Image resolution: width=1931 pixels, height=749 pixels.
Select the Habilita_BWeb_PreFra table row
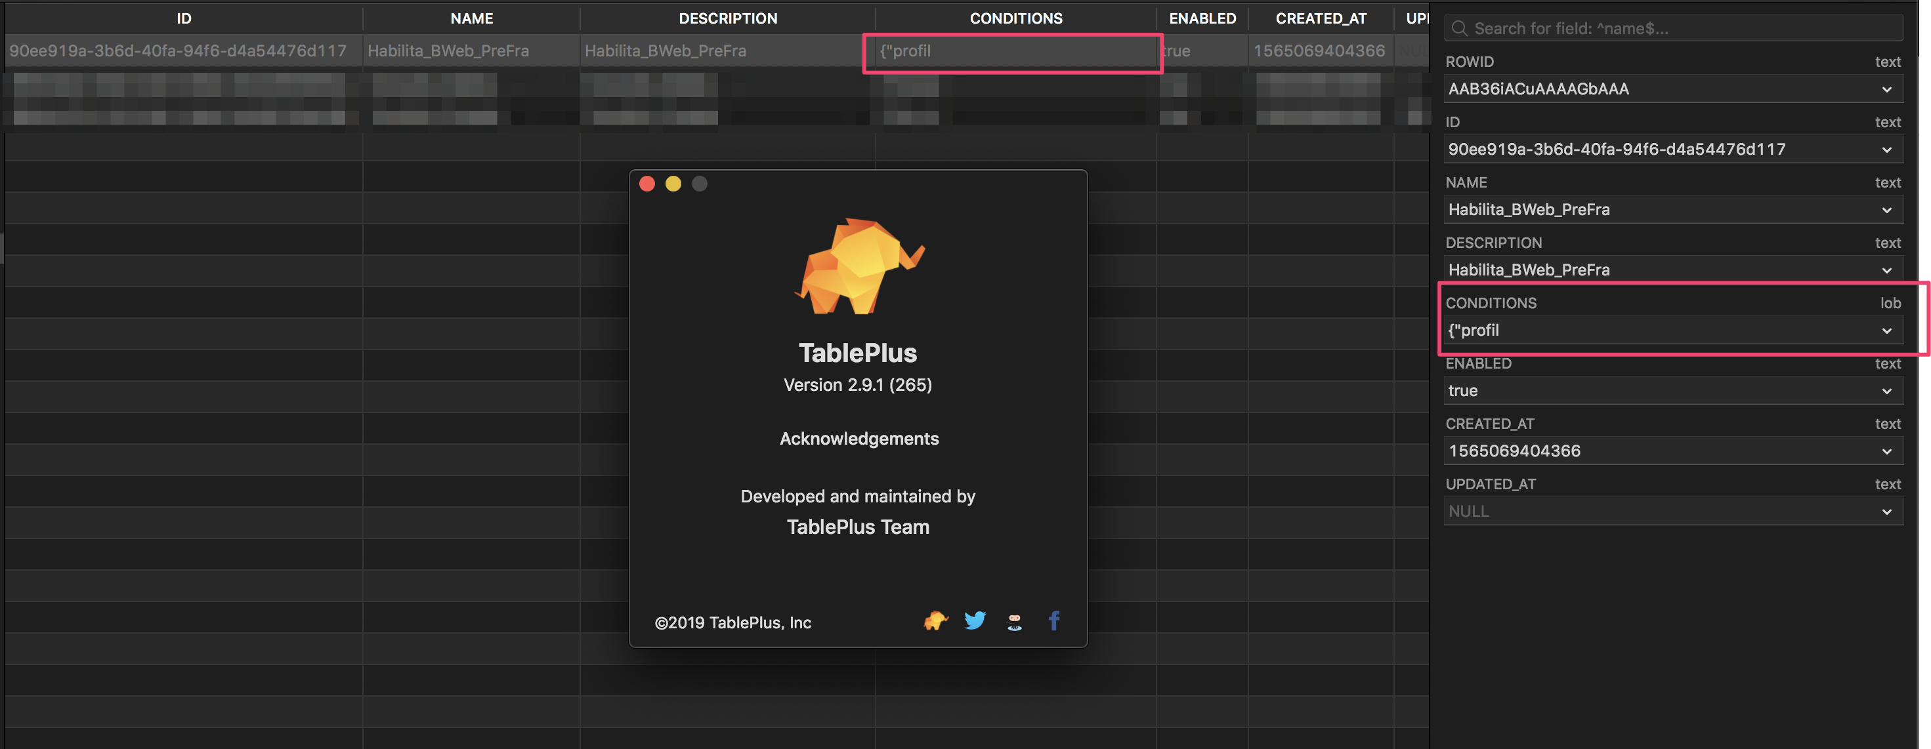point(471,51)
